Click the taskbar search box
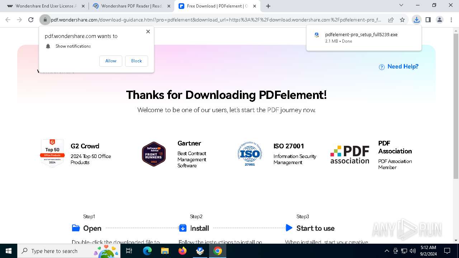Viewport: 459px width, 258px height. 70,251
